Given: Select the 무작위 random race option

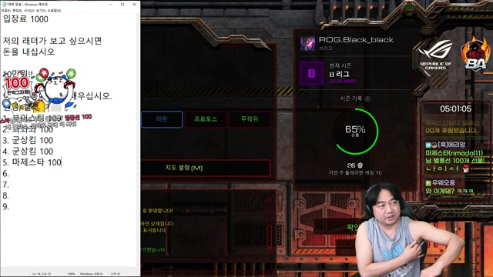Looking at the screenshot, I should 250,119.
